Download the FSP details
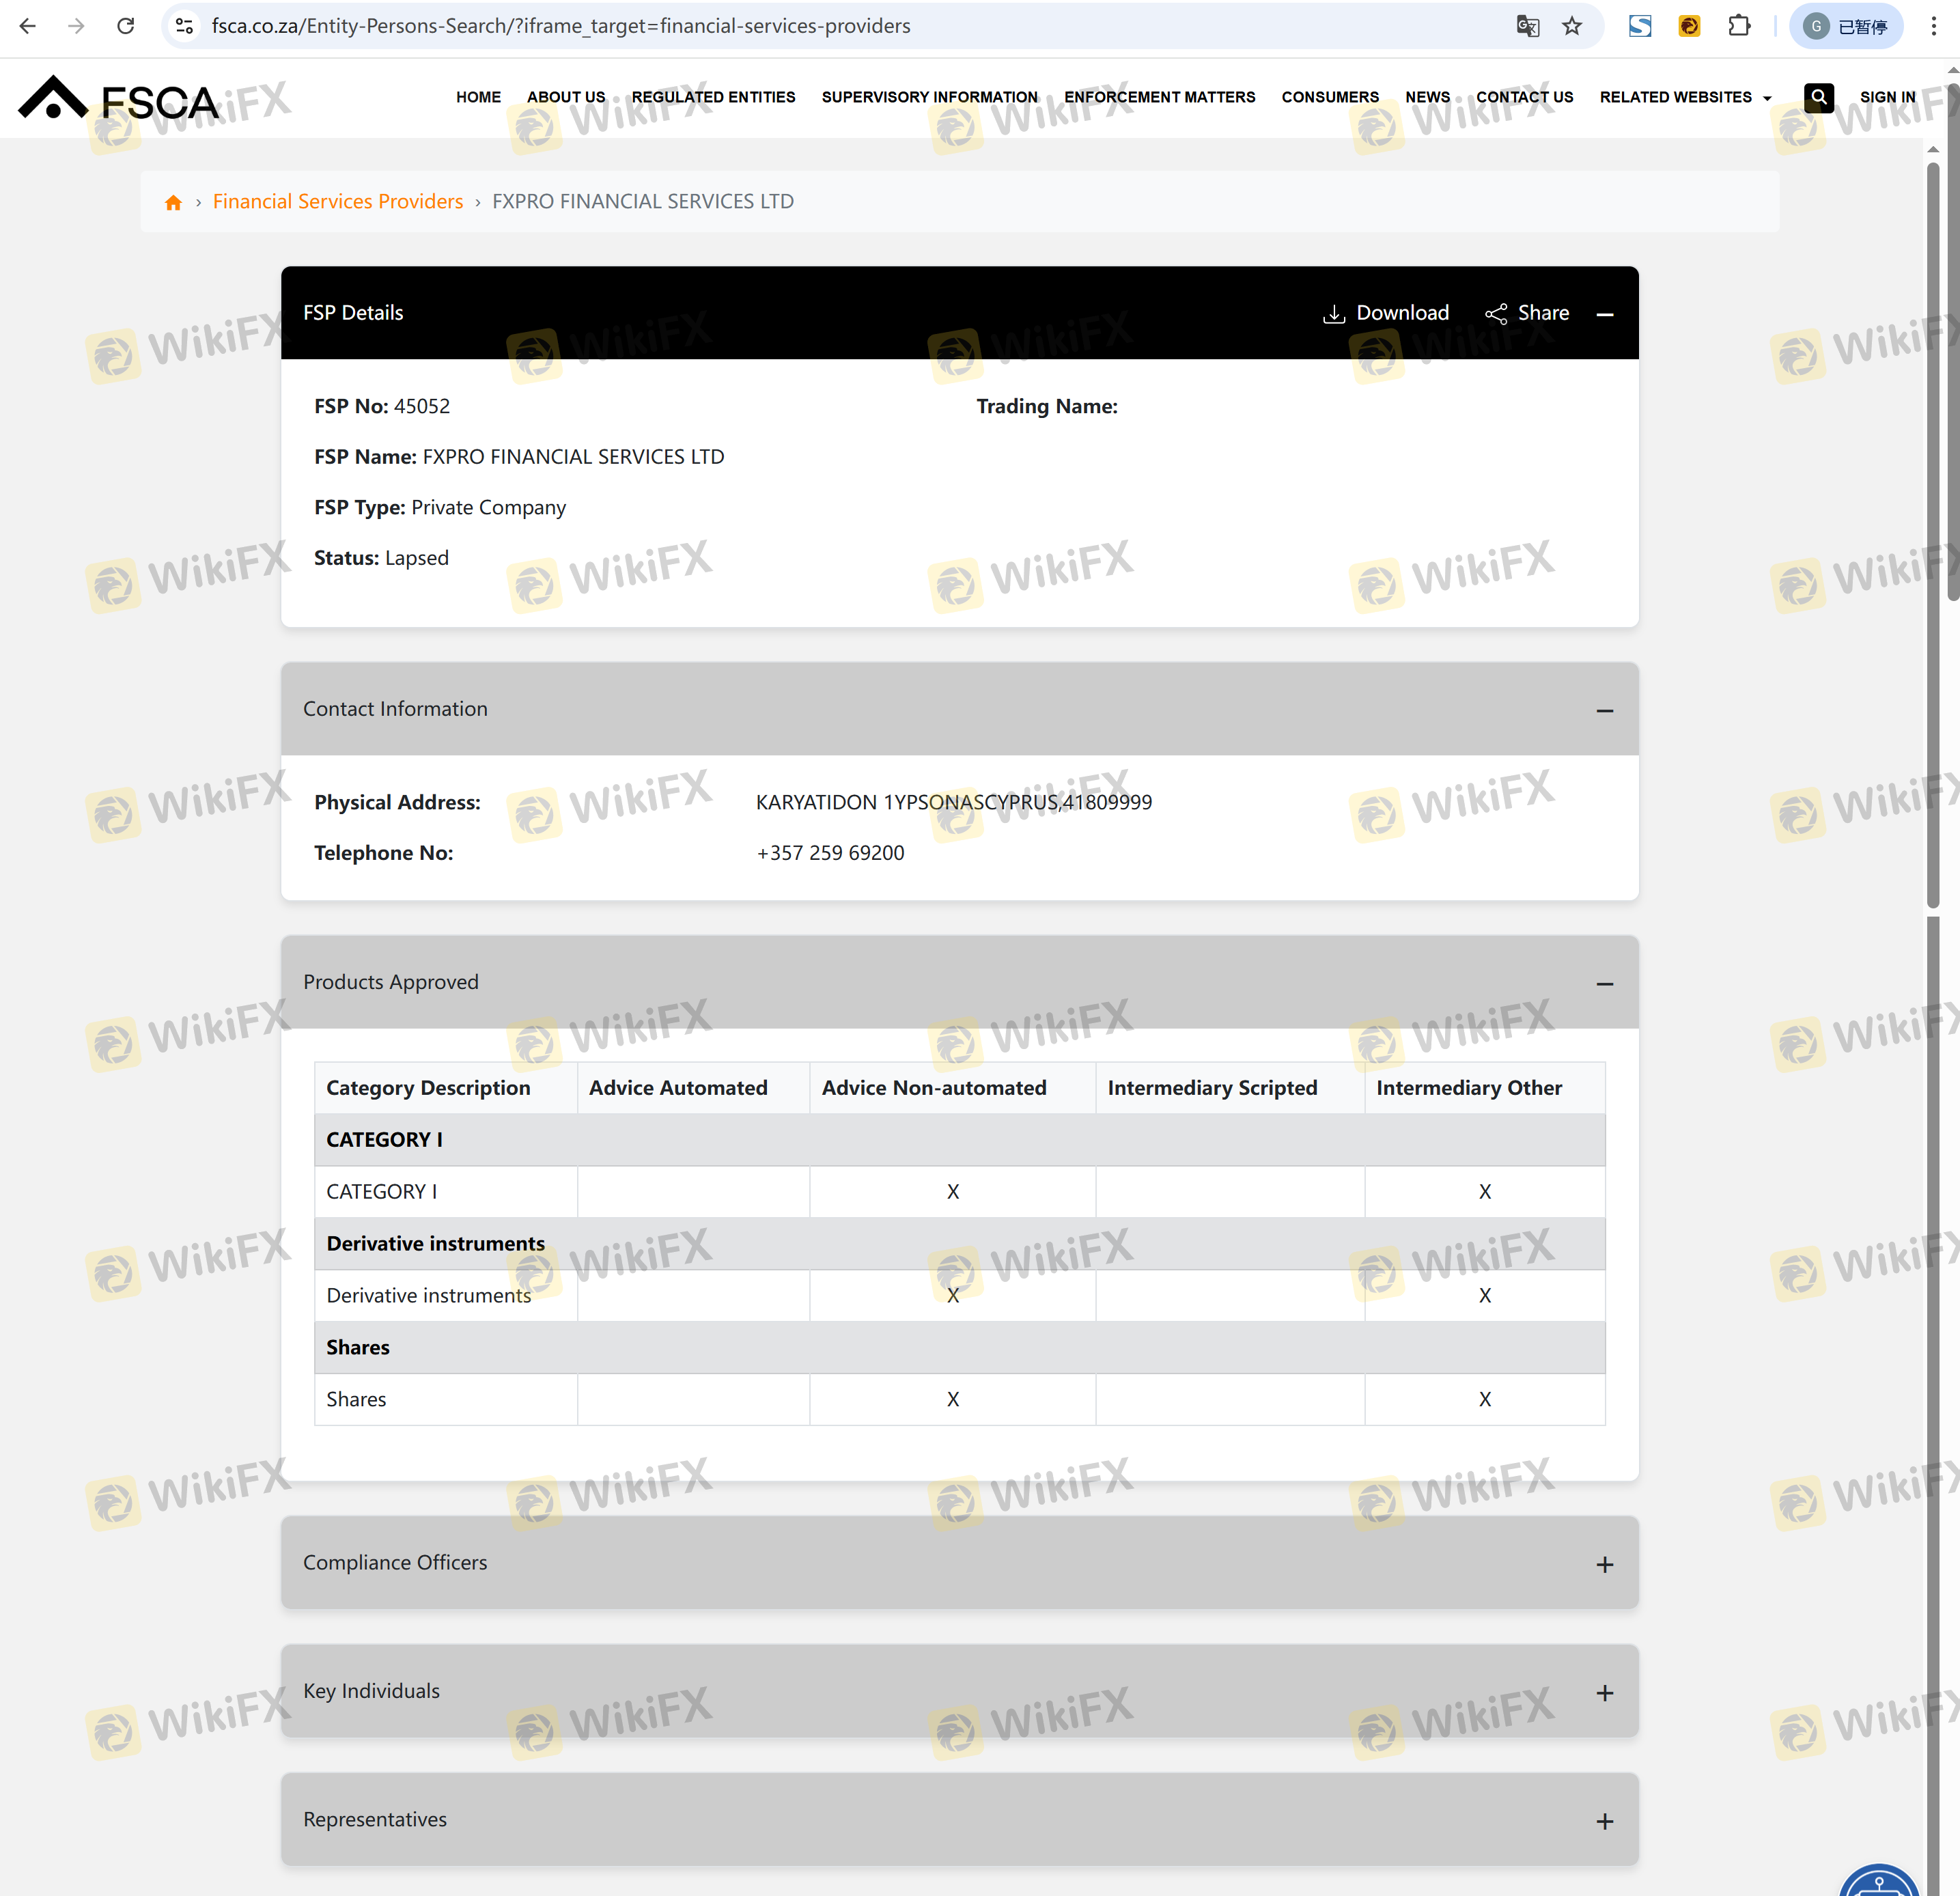1960x1896 pixels. [1386, 313]
